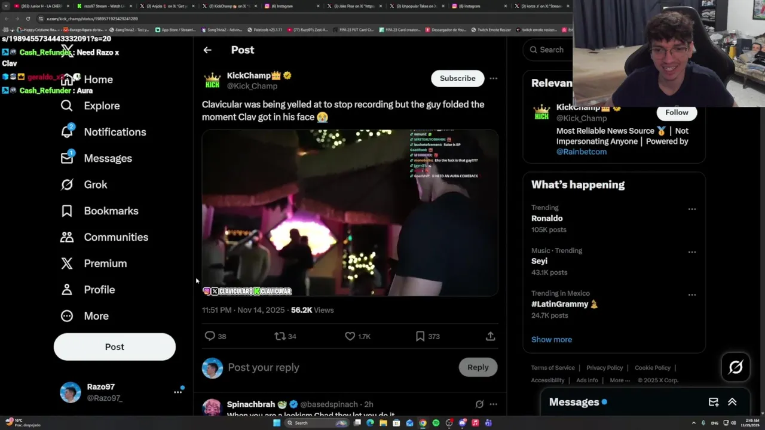This screenshot has height=430, width=765.
Task: Click the floating Grok button
Action: pos(736,367)
